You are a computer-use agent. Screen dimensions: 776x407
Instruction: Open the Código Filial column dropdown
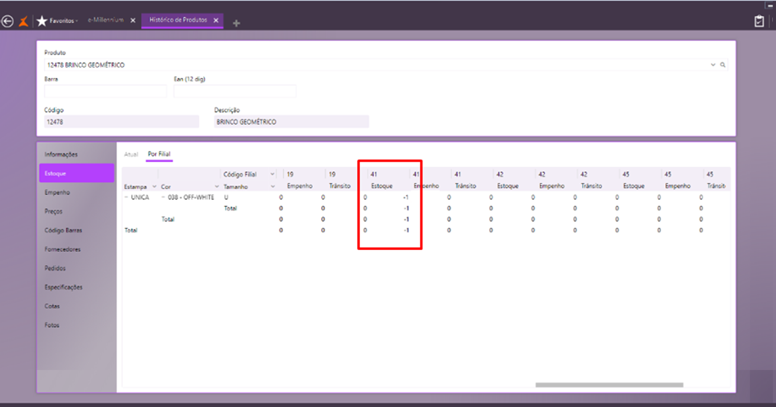tap(272, 174)
